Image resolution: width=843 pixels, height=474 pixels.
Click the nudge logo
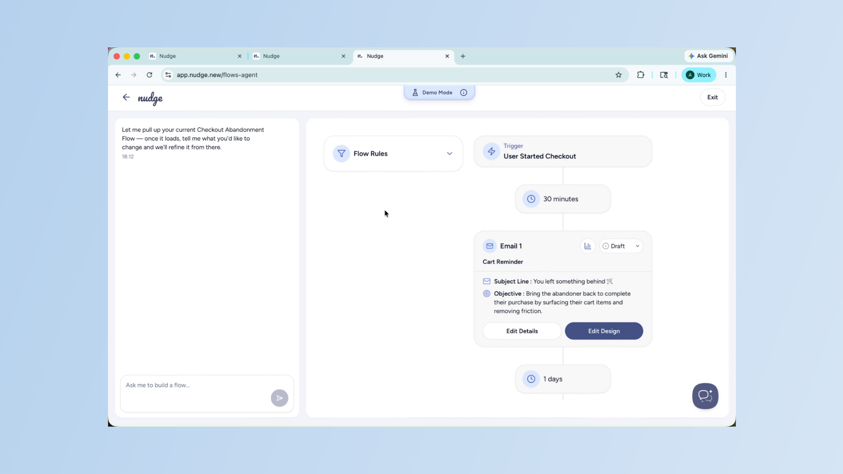(x=150, y=98)
